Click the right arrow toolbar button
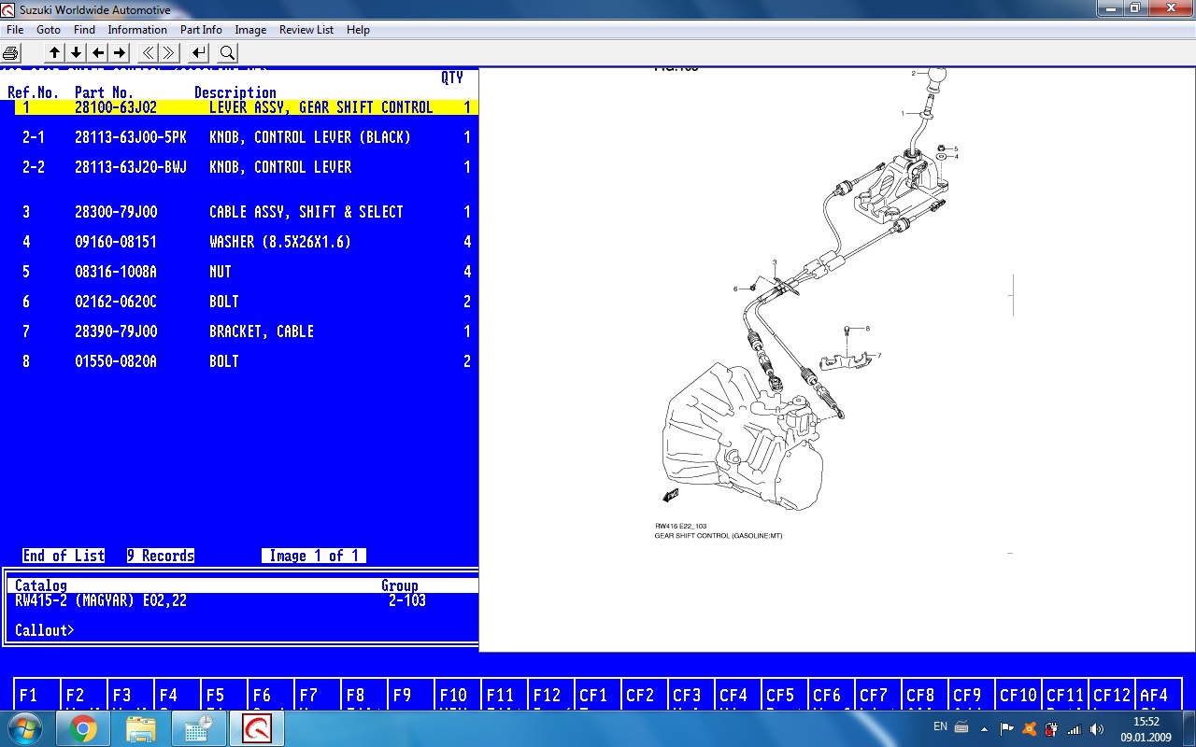 [120, 53]
